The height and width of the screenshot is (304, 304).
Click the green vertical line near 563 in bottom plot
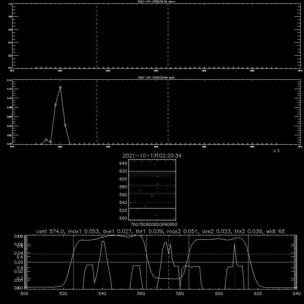147,262
